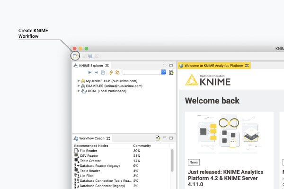Switch to the Workflow Coach tab
Viewport: 284px width, 189px height.
pos(92,138)
